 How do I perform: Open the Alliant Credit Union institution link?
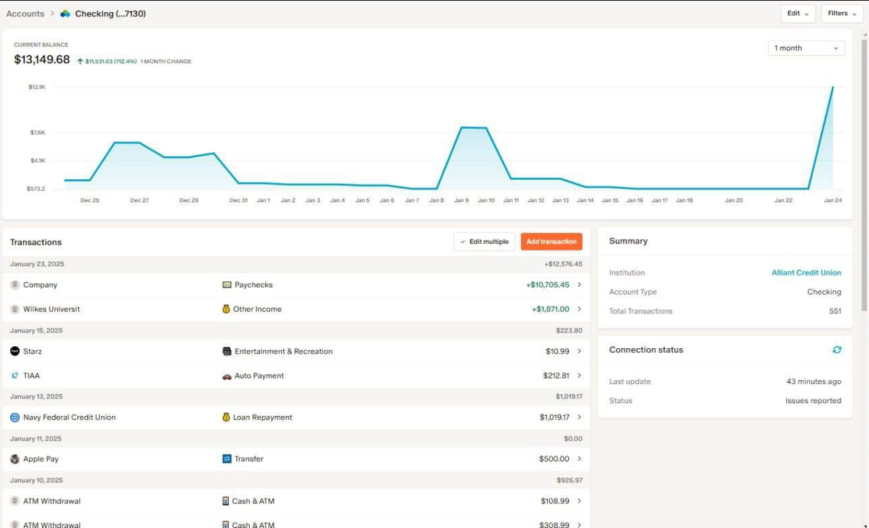coord(806,273)
